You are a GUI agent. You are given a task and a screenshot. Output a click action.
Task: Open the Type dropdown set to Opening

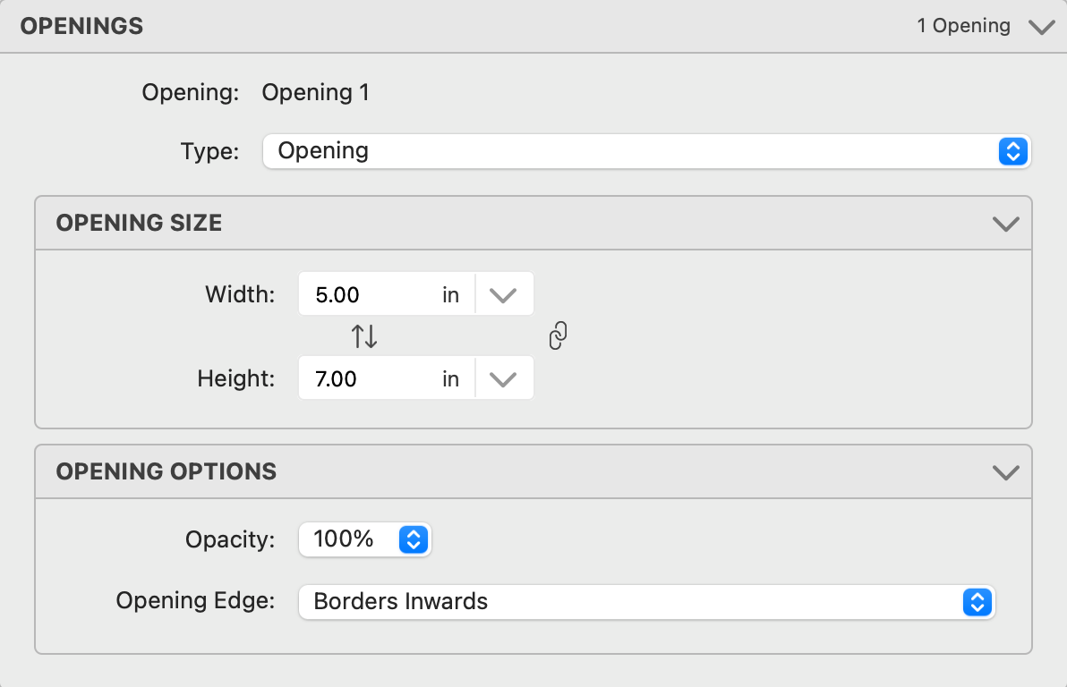(646, 151)
